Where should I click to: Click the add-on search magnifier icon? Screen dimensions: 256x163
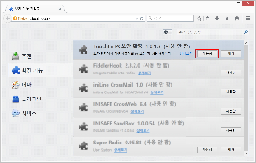click(x=246, y=32)
